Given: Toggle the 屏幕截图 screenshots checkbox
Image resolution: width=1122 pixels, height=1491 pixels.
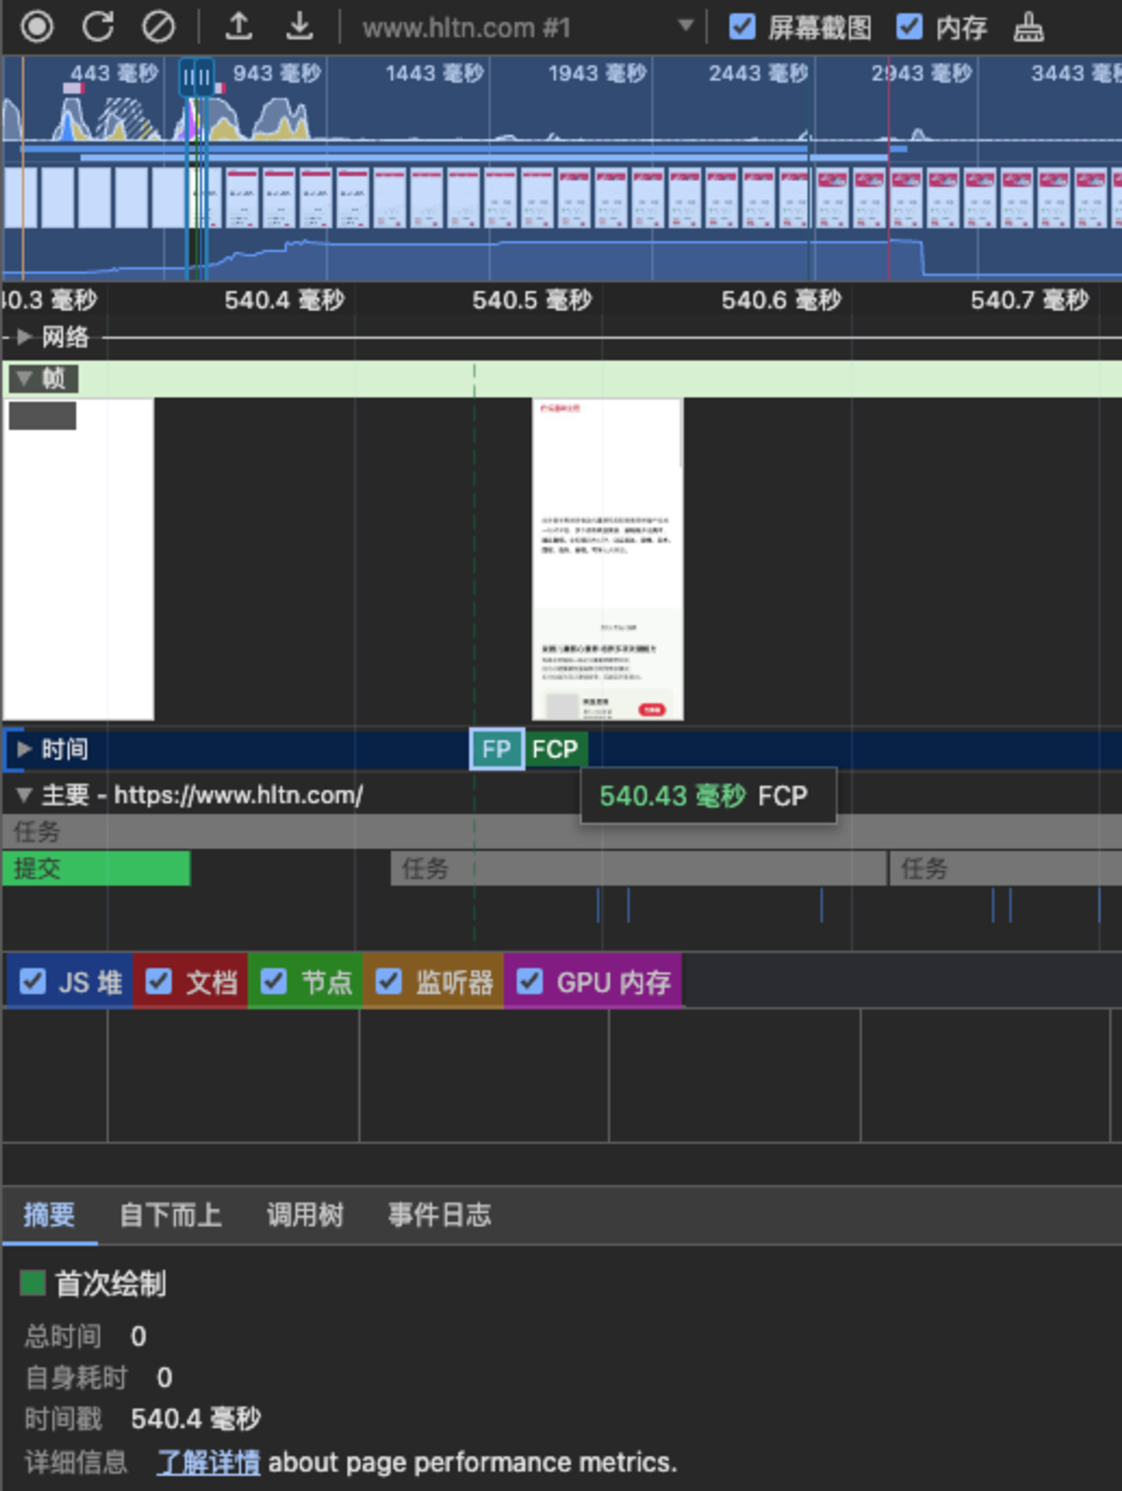Looking at the screenshot, I should click(742, 27).
